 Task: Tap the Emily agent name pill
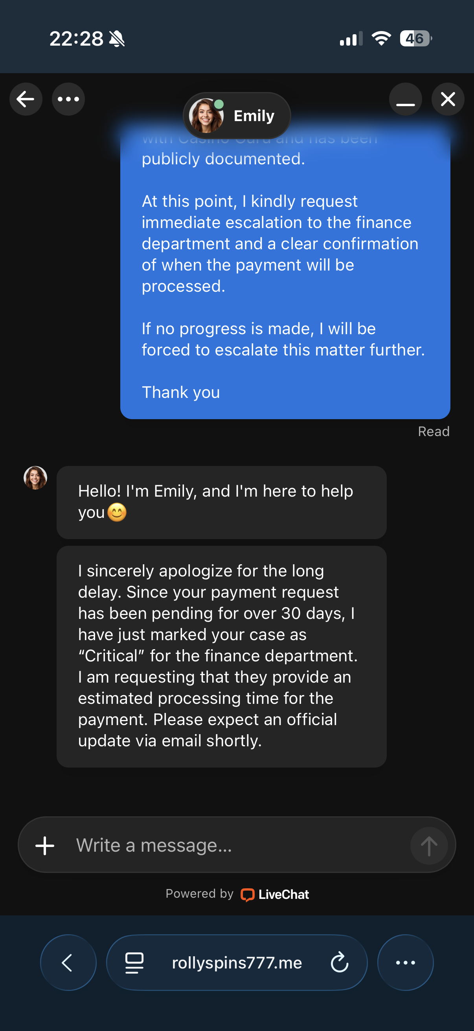pyautogui.click(x=254, y=116)
